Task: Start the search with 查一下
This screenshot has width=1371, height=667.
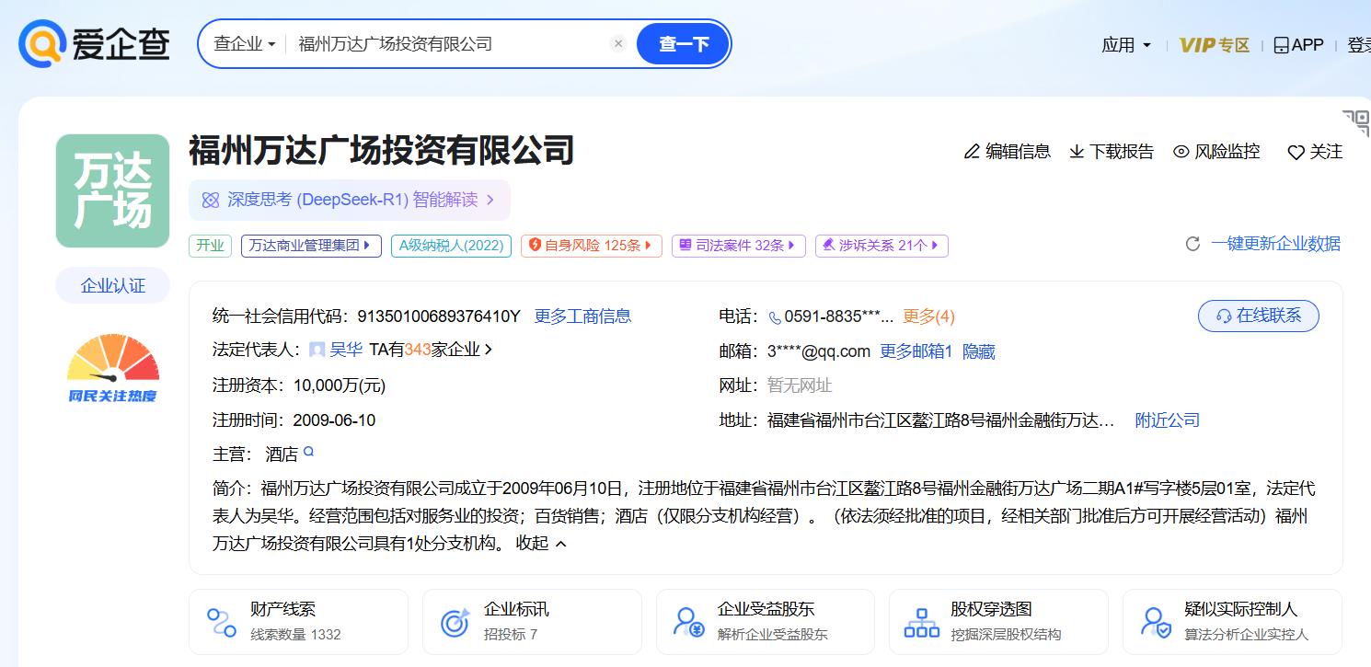Action: pyautogui.click(x=684, y=43)
